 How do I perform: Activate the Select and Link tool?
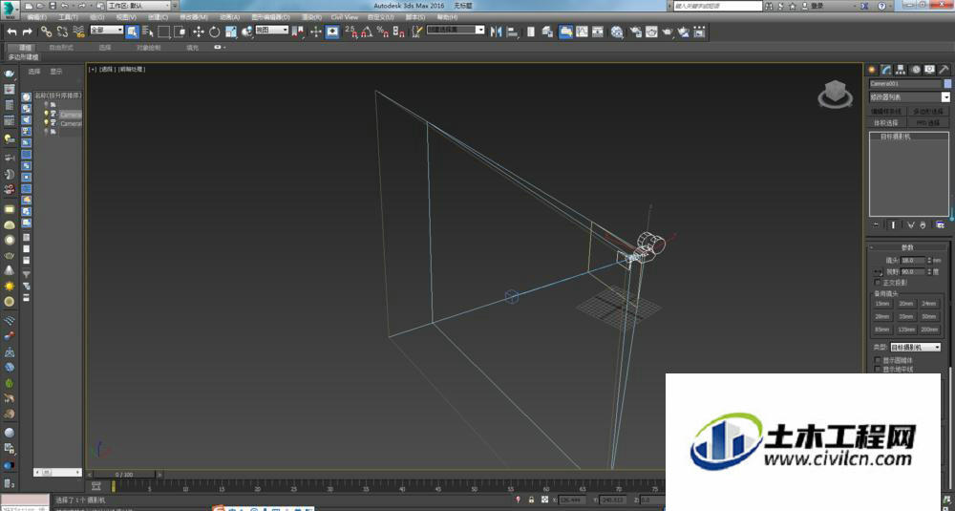point(46,32)
